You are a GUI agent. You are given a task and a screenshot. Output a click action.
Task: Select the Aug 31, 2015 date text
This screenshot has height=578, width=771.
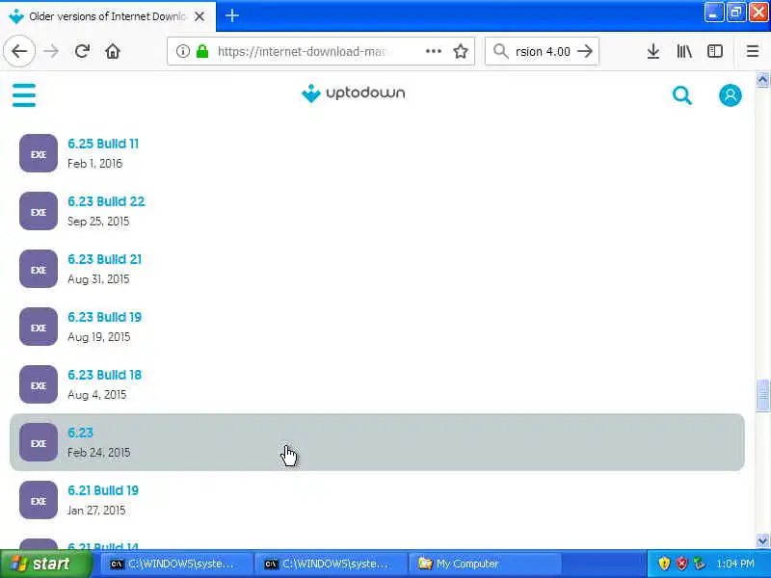click(98, 279)
